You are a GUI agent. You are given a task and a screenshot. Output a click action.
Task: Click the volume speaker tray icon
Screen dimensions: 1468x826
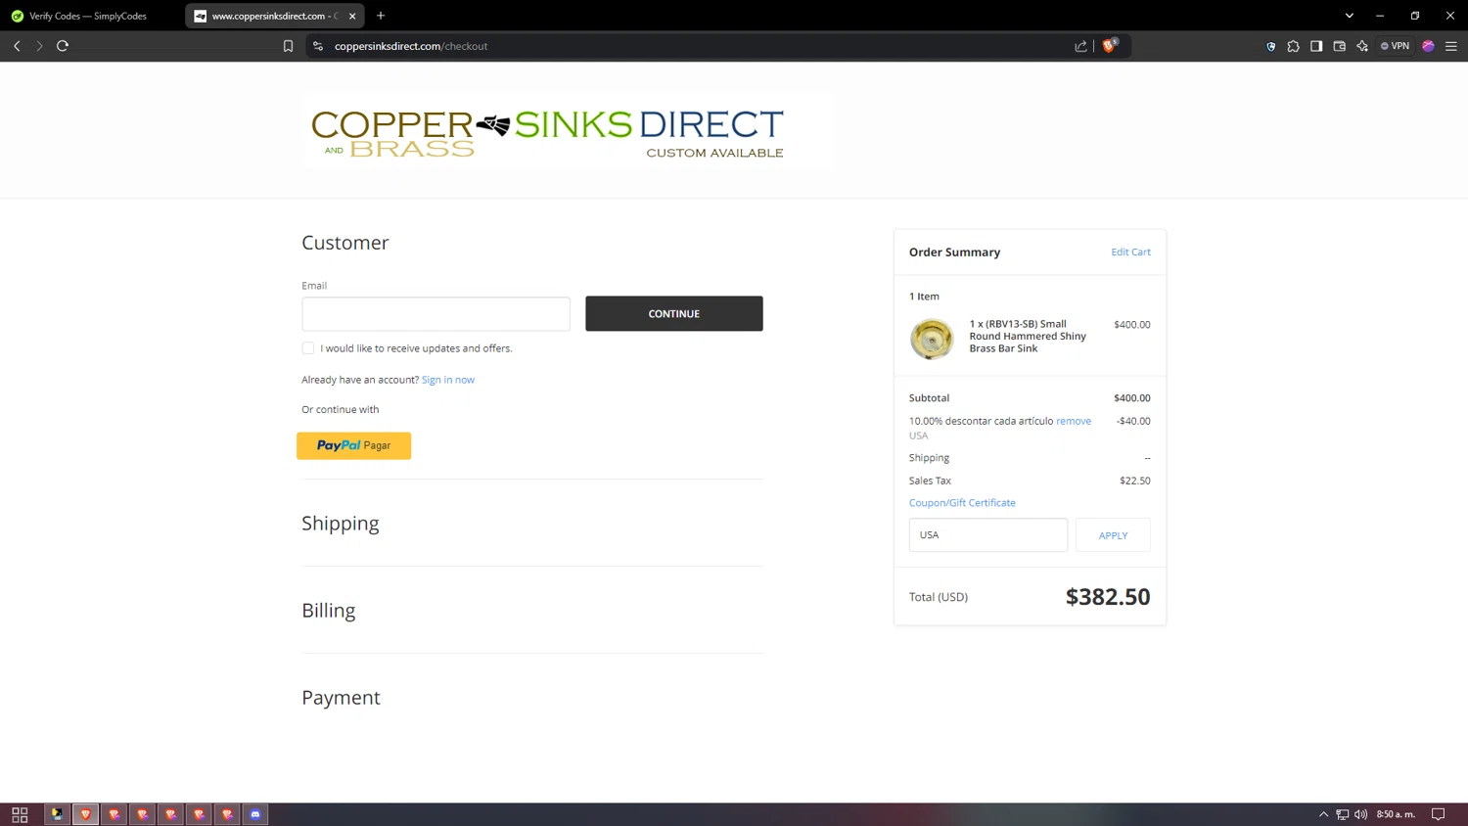point(1360,814)
